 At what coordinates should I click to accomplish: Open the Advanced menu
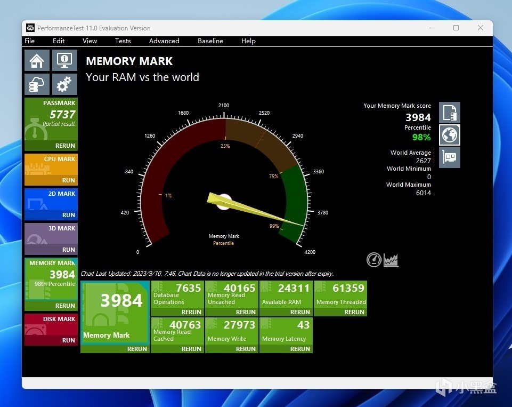(164, 41)
